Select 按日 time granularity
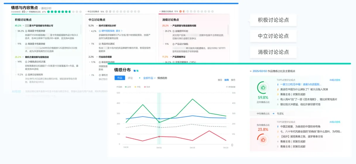The width and height of the screenshot is (356, 164). (220, 80)
